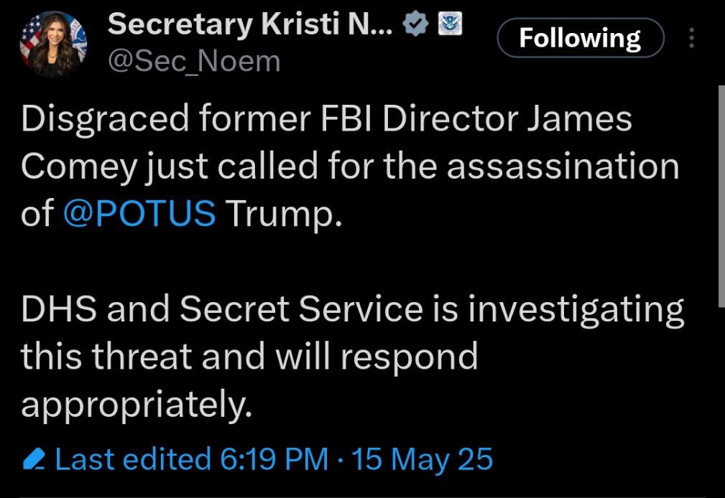Viewport: 725px width, 498px height.
Task: Click the 15 May 25 date
Action: 422,460
